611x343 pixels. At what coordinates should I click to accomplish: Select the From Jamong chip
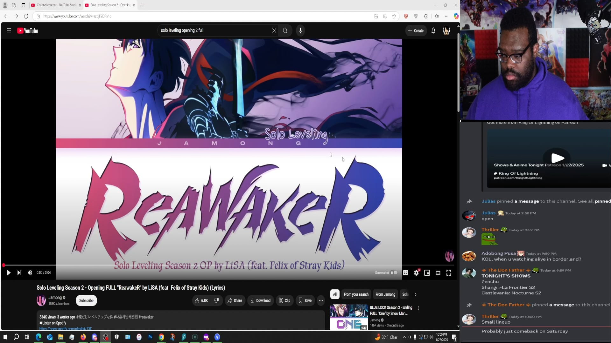click(x=385, y=294)
